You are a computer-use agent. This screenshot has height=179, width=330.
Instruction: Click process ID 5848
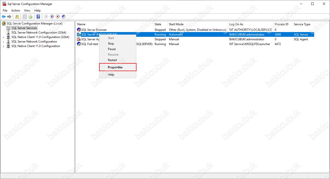pos(278,35)
